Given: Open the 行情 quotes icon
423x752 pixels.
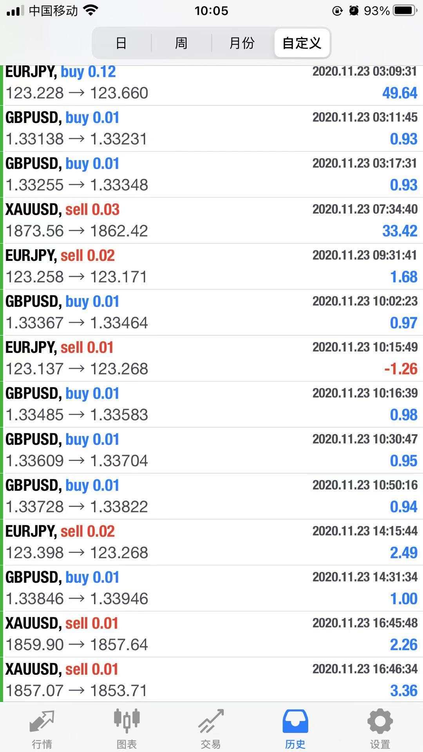Looking at the screenshot, I should click(x=42, y=721).
